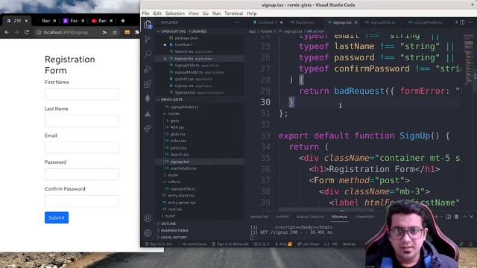Open the Search view magnifier icon
This screenshot has width=477, height=268.
148,54
